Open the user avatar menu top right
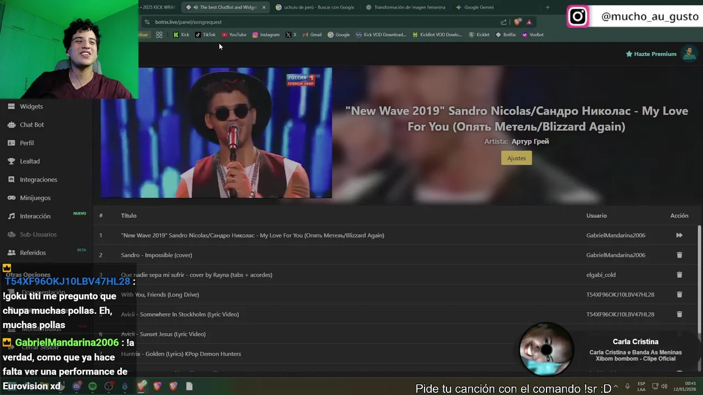This screenshot has width=703, height=395. 689,54
